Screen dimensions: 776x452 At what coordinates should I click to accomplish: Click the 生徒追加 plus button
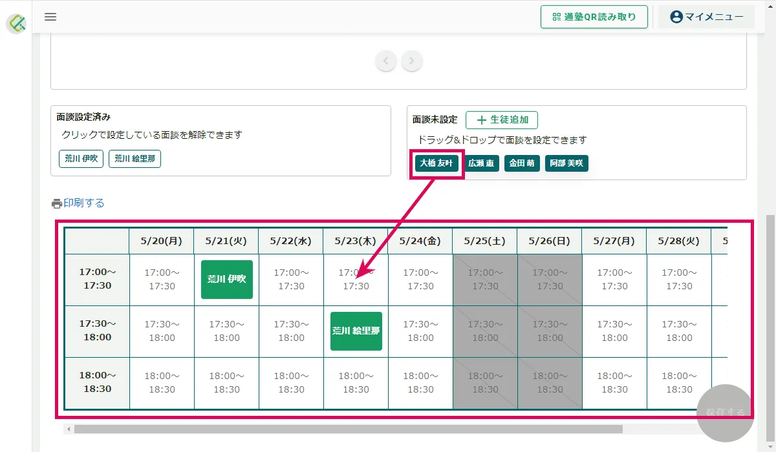[502, 119]
